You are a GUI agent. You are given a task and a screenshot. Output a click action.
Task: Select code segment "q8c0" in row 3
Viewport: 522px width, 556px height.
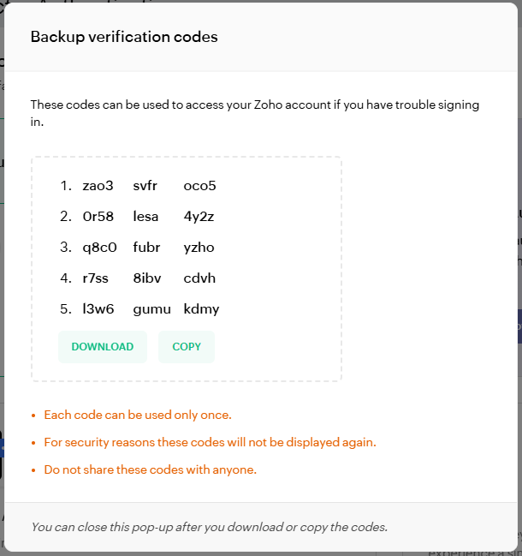pos(98,248)
